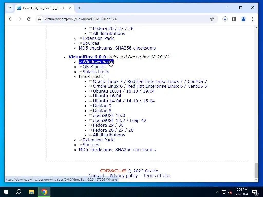Open the Privacy policy footer link
263x197 pixels.
(124, 176)
